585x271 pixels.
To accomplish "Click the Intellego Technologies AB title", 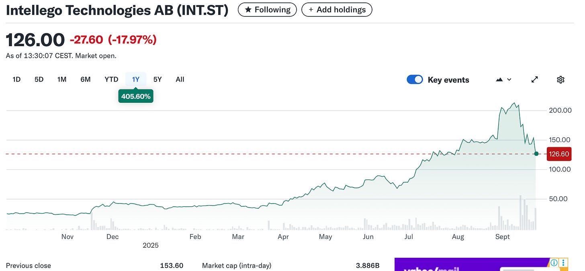I will 117,10.
